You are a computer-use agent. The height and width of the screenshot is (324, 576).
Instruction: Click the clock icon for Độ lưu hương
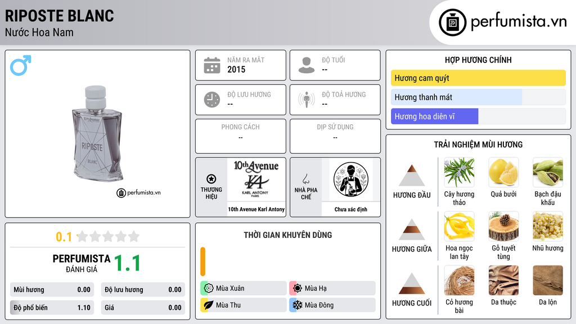(x=212, y=100)
